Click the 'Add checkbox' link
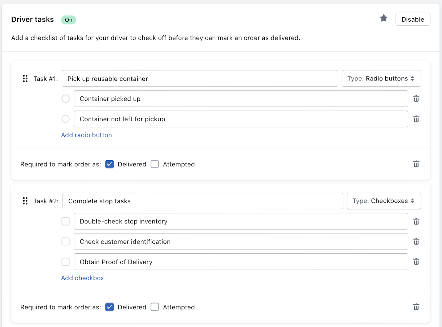This screenshot has width=442, height=327. pyautogui.click(x=82, y=278)
